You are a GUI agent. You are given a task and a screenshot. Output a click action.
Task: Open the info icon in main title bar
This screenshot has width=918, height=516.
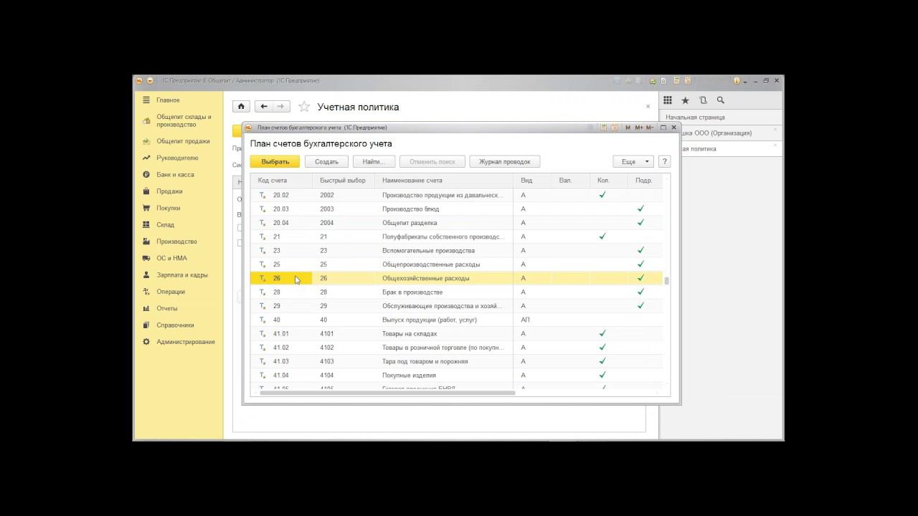(736, 81)
